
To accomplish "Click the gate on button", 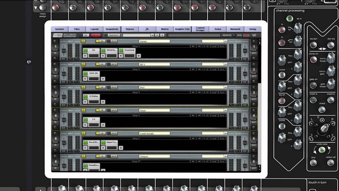I will (313, 85).
